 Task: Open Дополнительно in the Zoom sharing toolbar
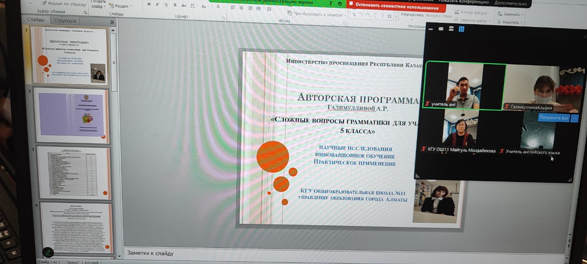pyautogui.click(x=510, y=3)
